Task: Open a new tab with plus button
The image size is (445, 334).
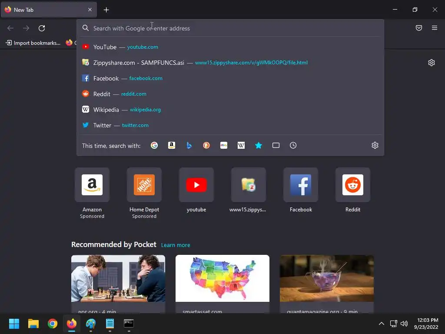Action: point(106,10)
